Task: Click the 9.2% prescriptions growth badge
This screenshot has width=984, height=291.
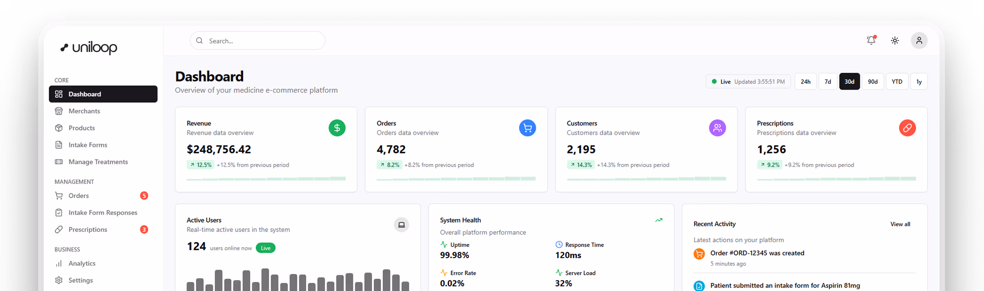Action: coord(769,165)
